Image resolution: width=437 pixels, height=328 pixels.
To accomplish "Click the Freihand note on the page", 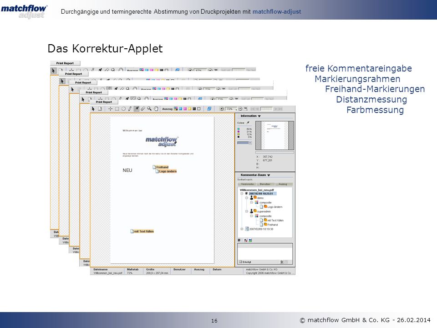I will pos(161,167).
